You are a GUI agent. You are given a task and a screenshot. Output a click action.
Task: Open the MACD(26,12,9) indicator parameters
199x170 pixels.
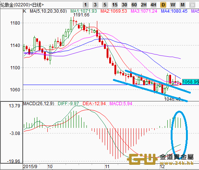(39, 104)
